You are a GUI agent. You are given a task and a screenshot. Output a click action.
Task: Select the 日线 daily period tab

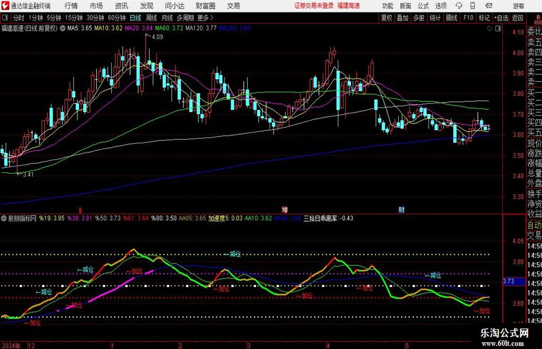[x=135, y=18]
